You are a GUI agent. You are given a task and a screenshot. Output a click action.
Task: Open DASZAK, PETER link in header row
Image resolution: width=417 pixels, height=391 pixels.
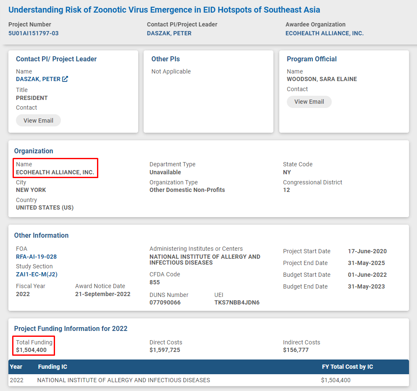[x=169, y=33]
